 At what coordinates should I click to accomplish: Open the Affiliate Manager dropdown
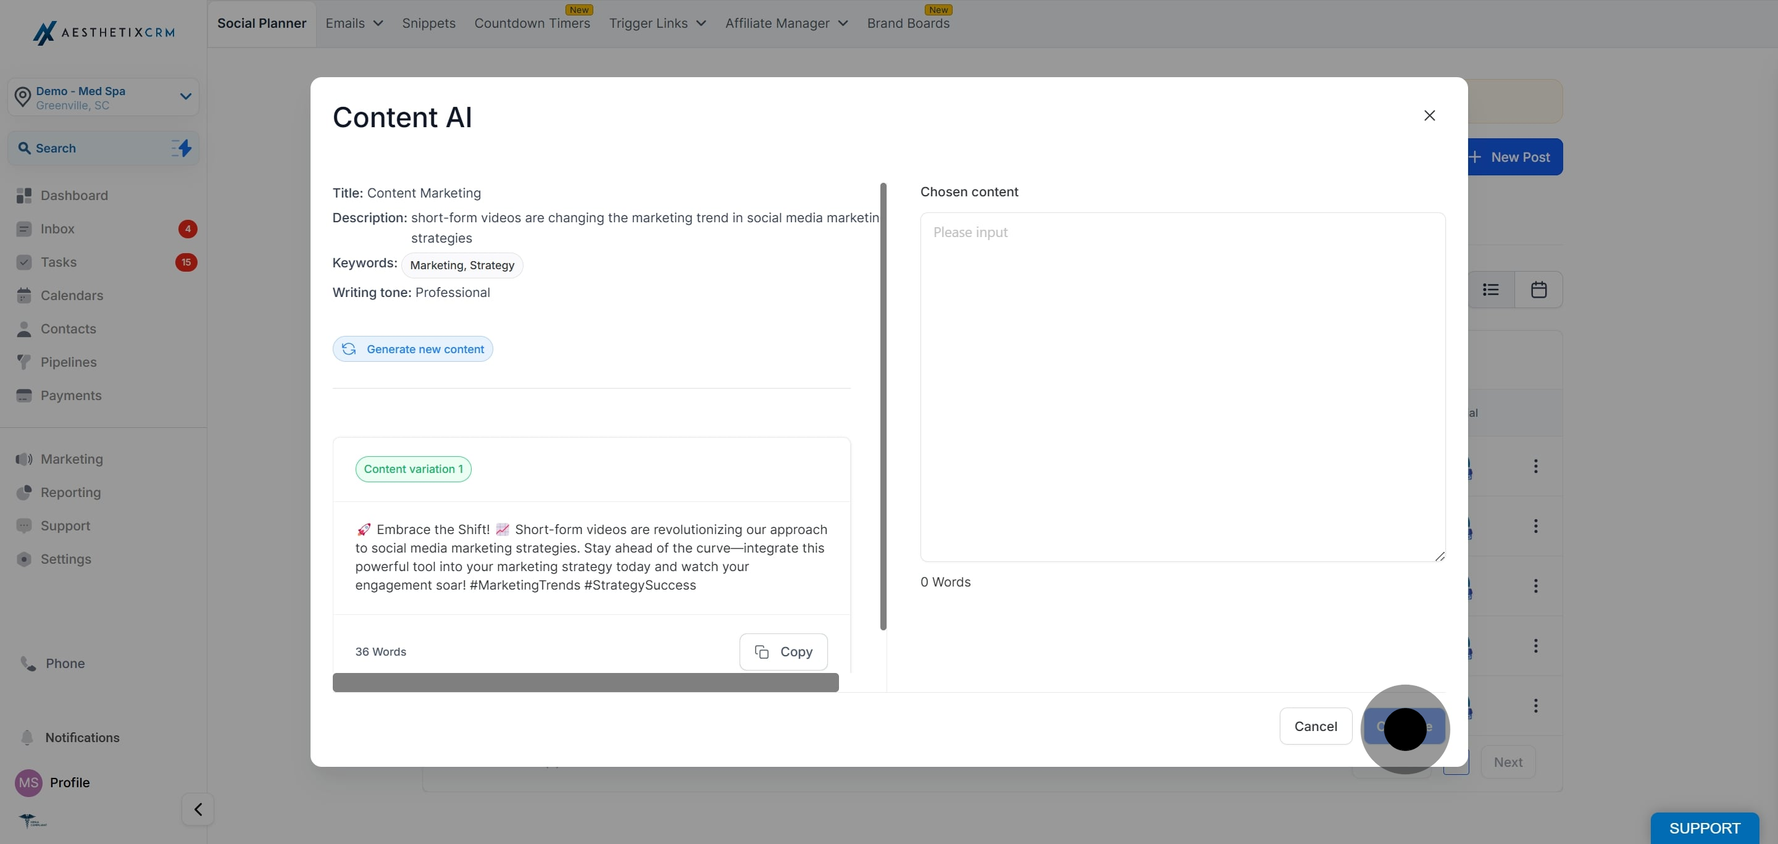pos(786,23)
